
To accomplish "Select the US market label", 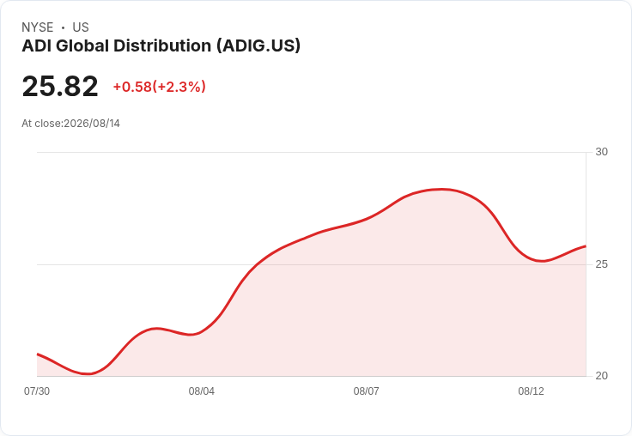I will (81, 27).
